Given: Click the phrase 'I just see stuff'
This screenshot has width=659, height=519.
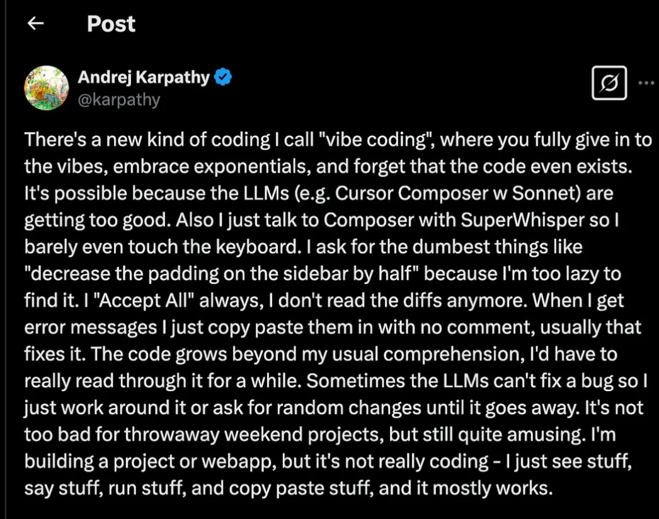Looking at the screenshot, I should tap(566, 460).
